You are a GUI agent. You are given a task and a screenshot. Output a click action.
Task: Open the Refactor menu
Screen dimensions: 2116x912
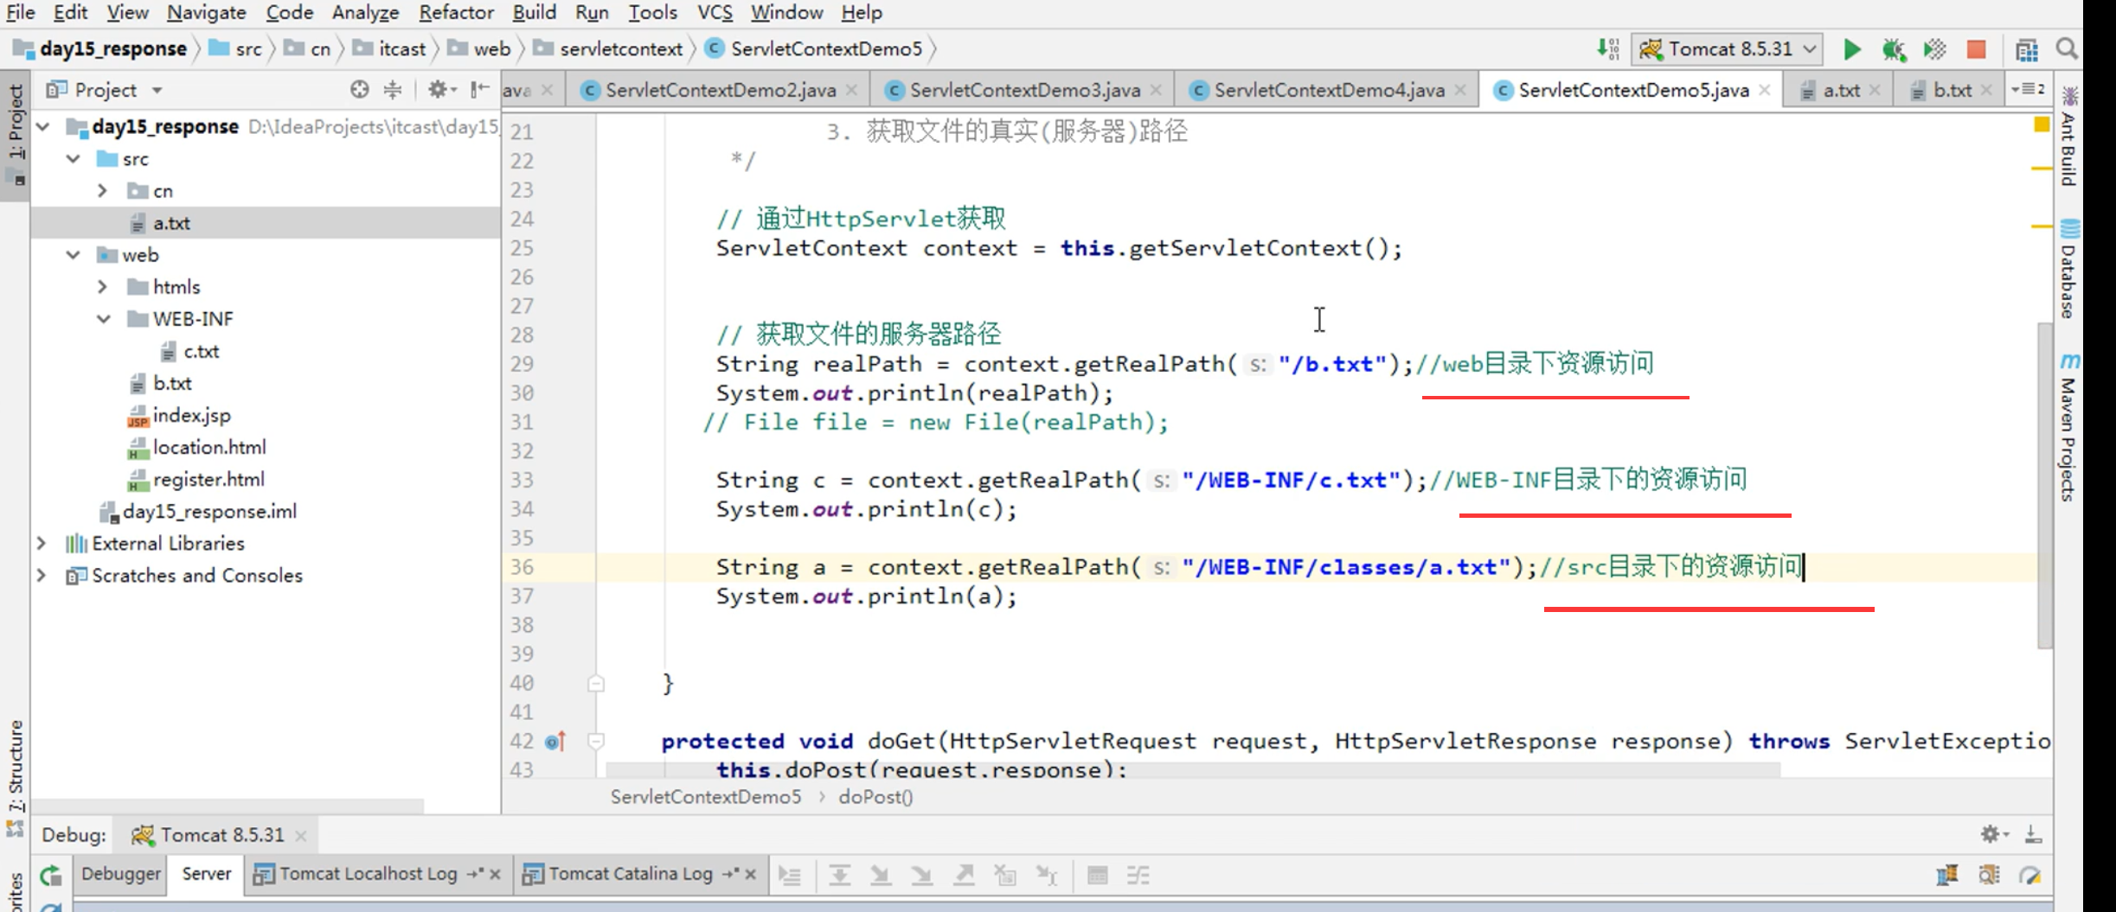point(456,13)
